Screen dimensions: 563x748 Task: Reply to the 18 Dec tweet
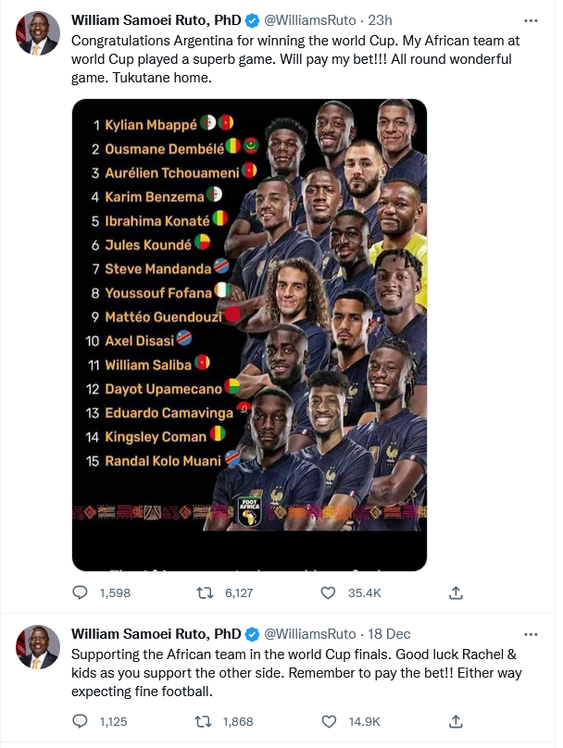point(80,721)
